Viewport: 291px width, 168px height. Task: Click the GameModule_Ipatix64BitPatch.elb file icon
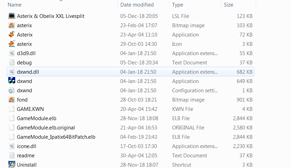tap(11, 137)
